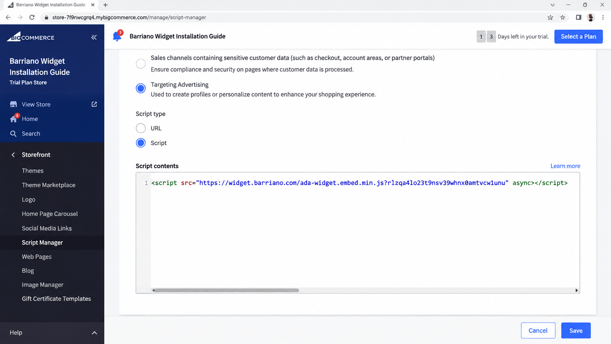This screenshot has height=344, width=611.
Task: Open Social Media Links menu item
Action: (x=47, y=228)
